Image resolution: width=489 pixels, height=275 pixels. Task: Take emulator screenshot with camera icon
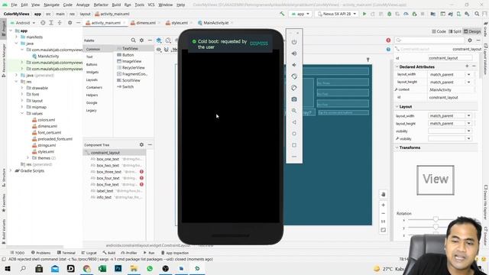click(x=294, y=99)
